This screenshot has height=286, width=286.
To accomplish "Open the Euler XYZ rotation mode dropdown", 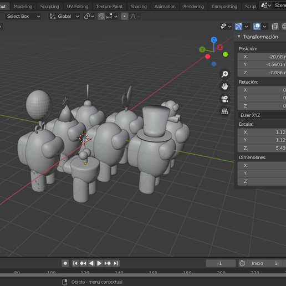I will click(262, 115).
